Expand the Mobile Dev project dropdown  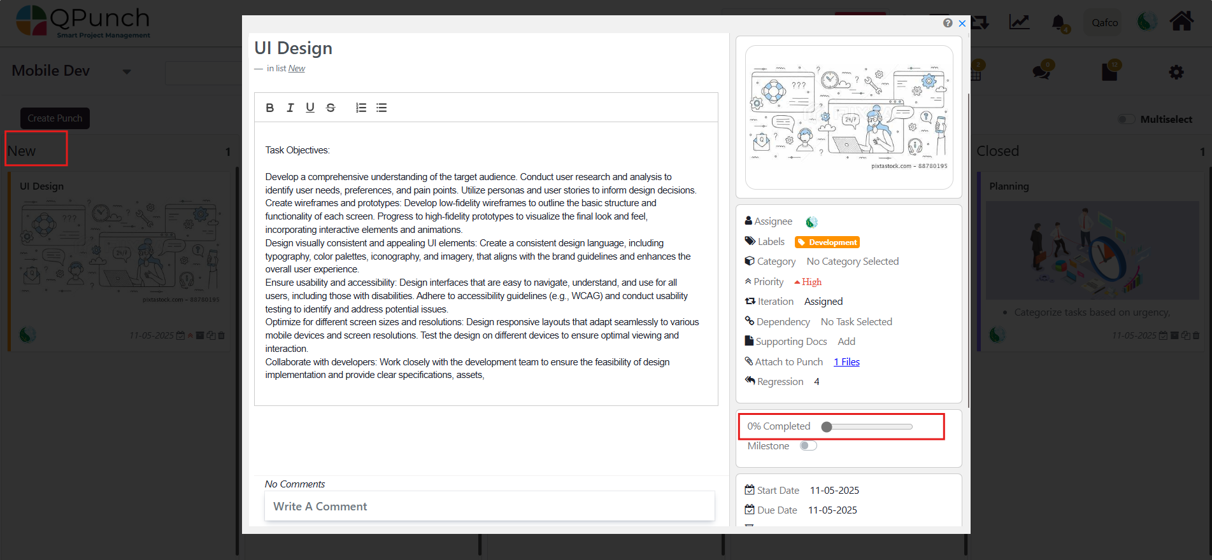click(x=127, y=72)
